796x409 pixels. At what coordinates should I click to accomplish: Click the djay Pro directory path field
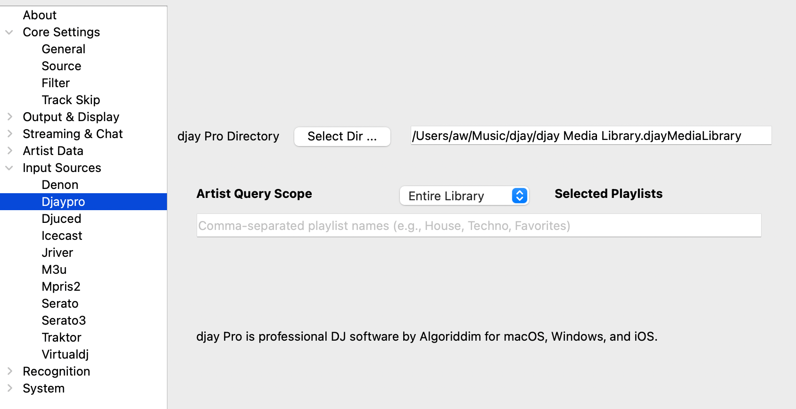point(590,136)
